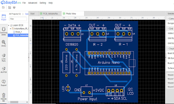This screenshot has width=174, height=104.
Task: Collapse the ArduinoNano_IR project folder arrow
Action: coord(10,29)
